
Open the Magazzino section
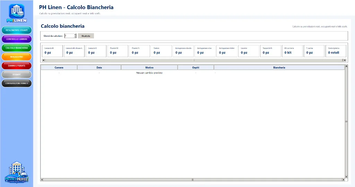point(17,57)
